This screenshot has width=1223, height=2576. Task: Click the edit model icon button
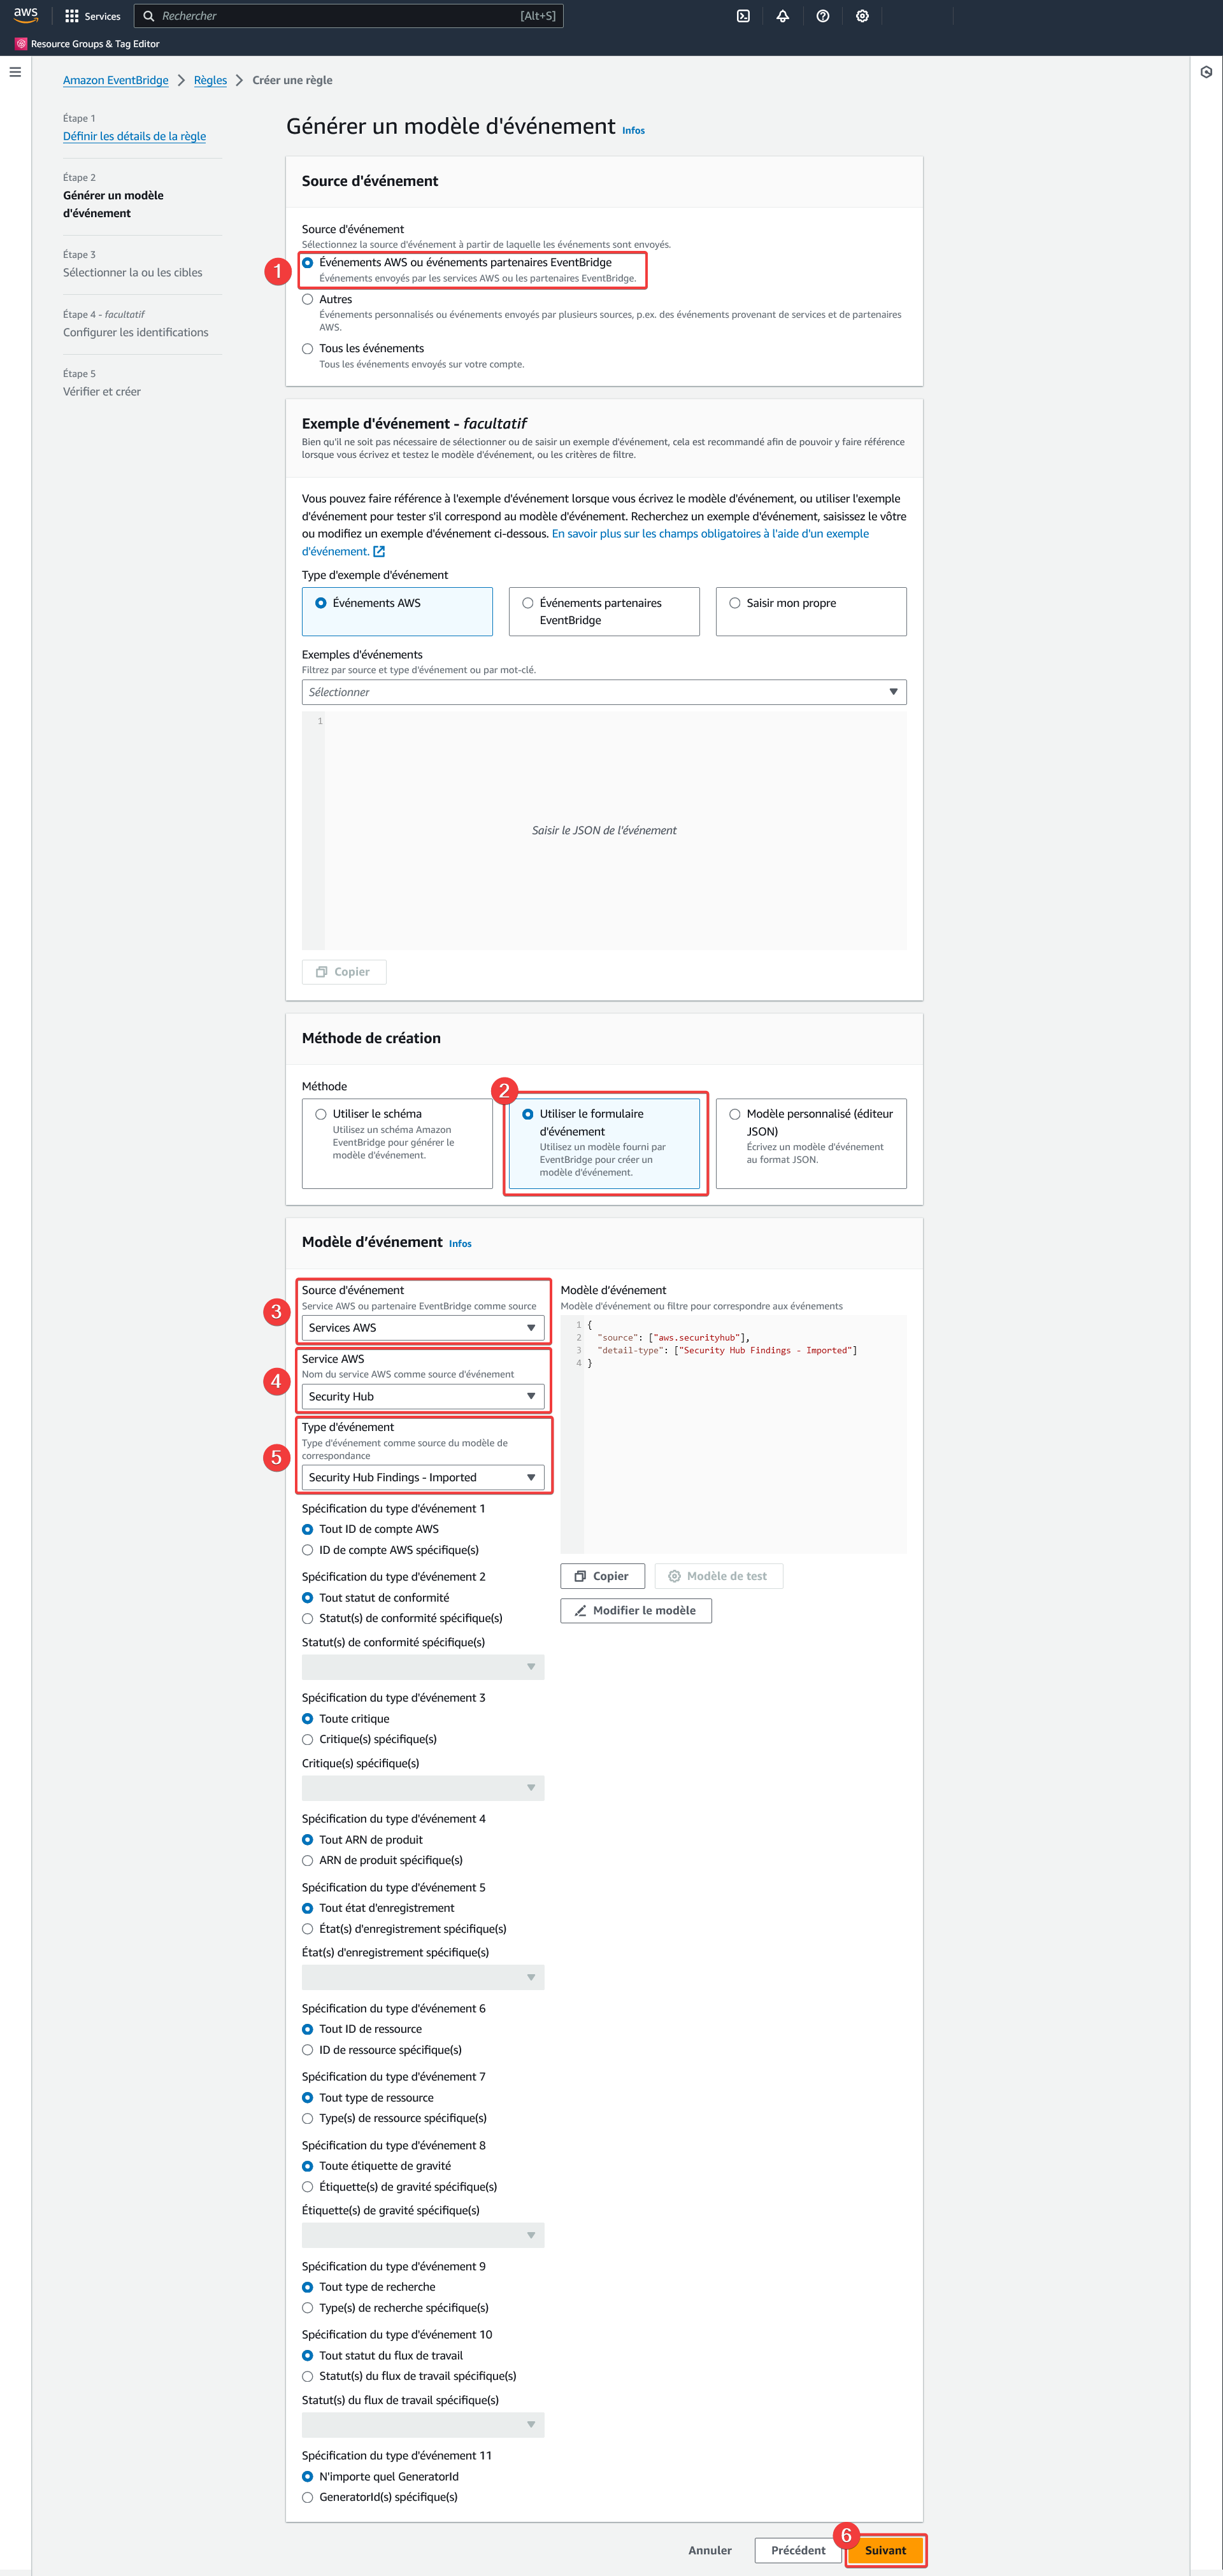point(636,1609)
